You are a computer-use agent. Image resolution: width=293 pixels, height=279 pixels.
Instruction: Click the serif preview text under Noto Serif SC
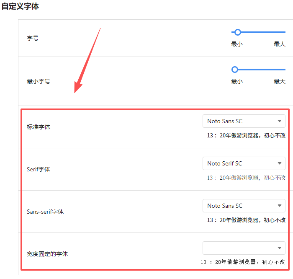[x=246, y=178]
